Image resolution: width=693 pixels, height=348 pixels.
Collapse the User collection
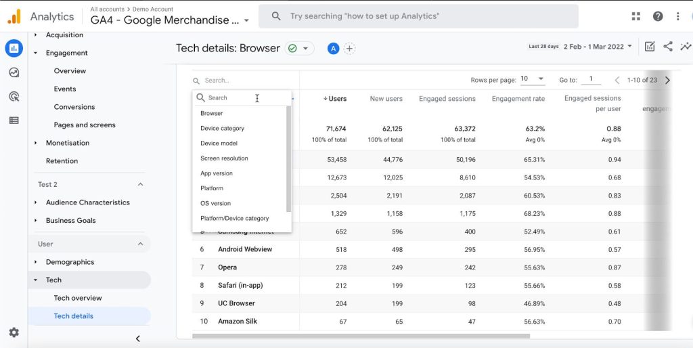141,244
